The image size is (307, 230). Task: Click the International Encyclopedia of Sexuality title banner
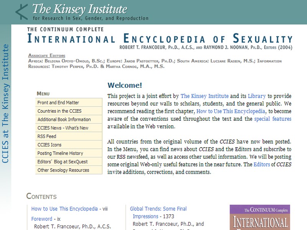click(x=160, y=38)
